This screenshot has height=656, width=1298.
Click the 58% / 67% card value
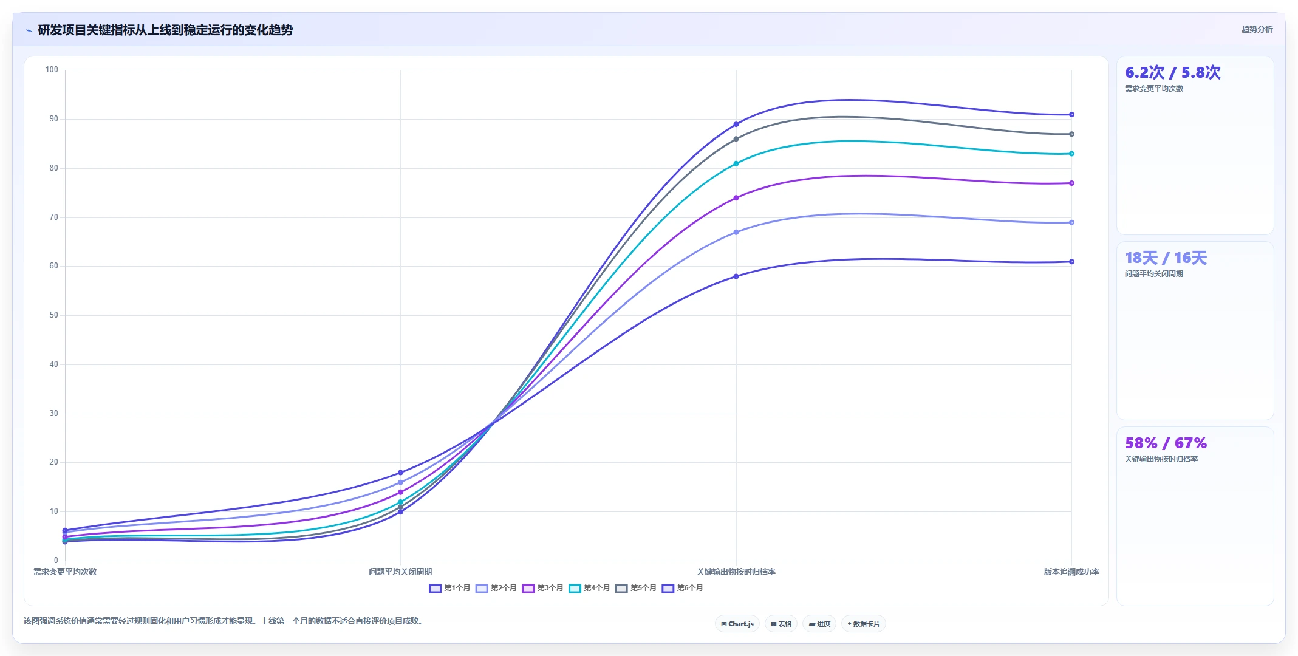coord(1166,443)
